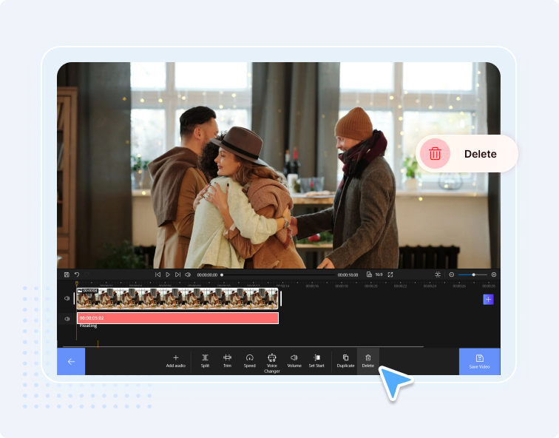
Task: Open the Speed adjustment tool
Action: pyautogui.click(x=250, y=361)
